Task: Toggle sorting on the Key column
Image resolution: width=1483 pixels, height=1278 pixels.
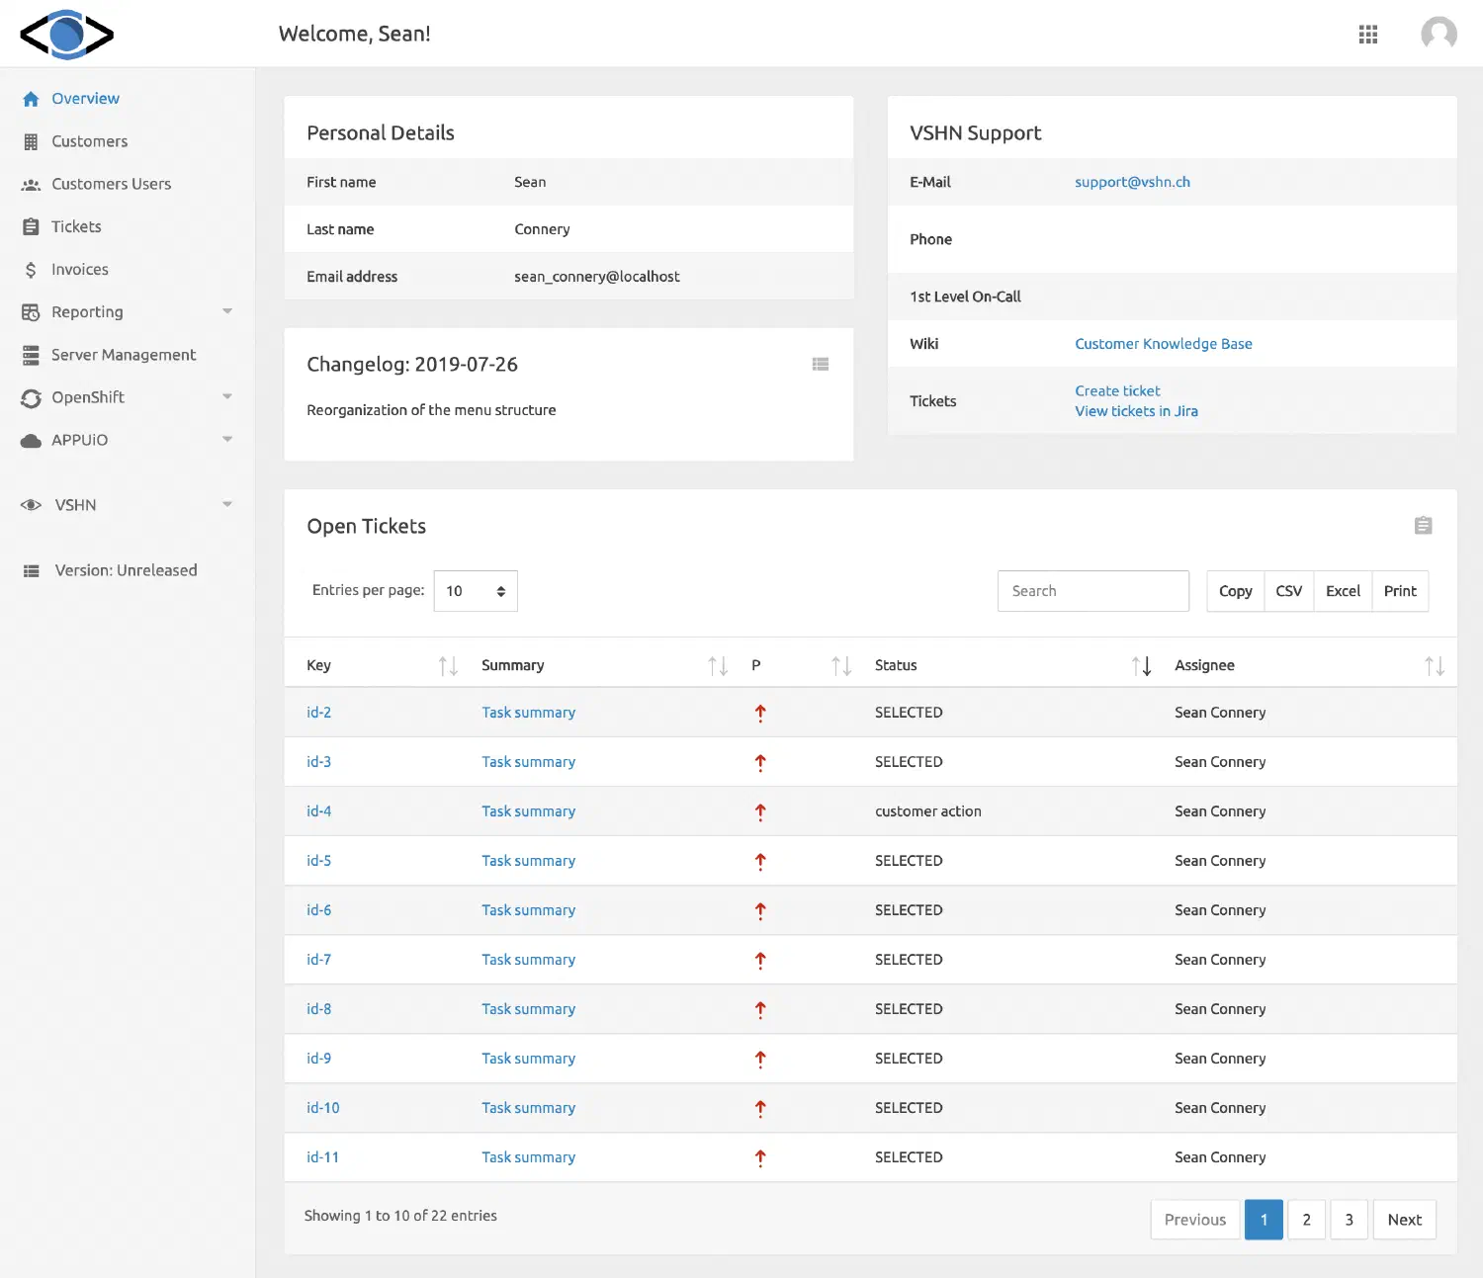Action: click(447, 664)
